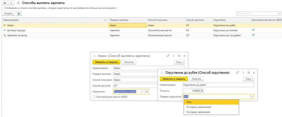Expand the Округление dropdown arrow in the Аванс dialog
The image size is (282, 117).
pyautogui.click(x=143, y=92)
